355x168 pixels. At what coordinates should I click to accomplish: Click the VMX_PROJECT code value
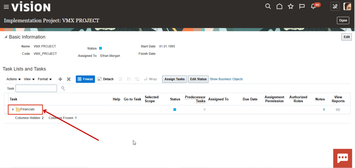pos(45,54)
